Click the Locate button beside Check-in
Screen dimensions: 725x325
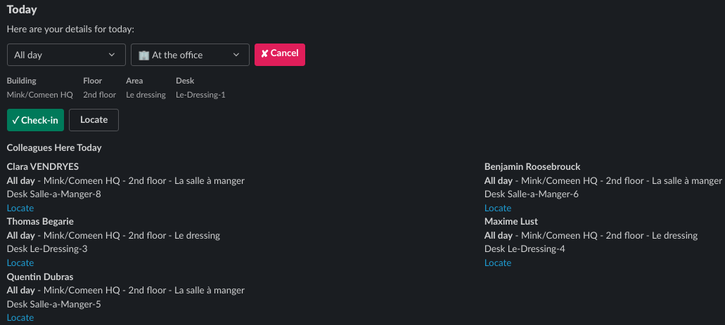[94, 120]
